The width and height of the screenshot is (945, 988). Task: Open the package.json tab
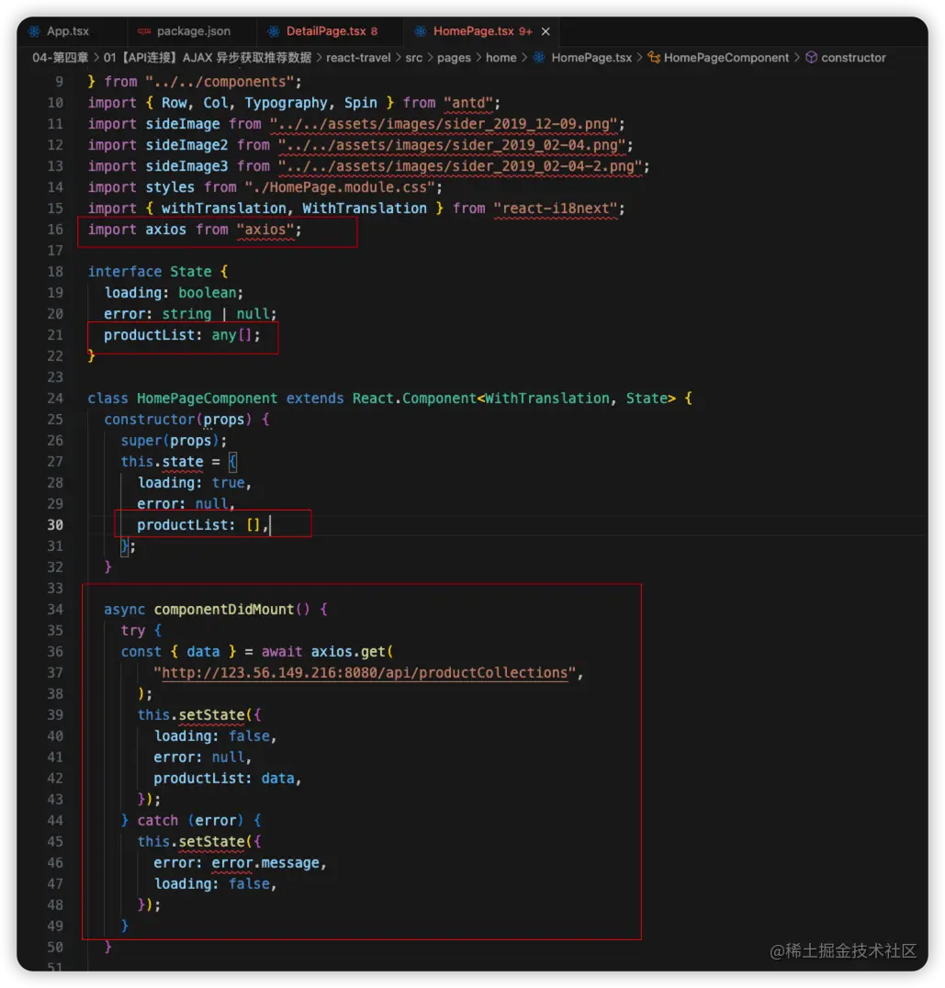coord(193,31)
